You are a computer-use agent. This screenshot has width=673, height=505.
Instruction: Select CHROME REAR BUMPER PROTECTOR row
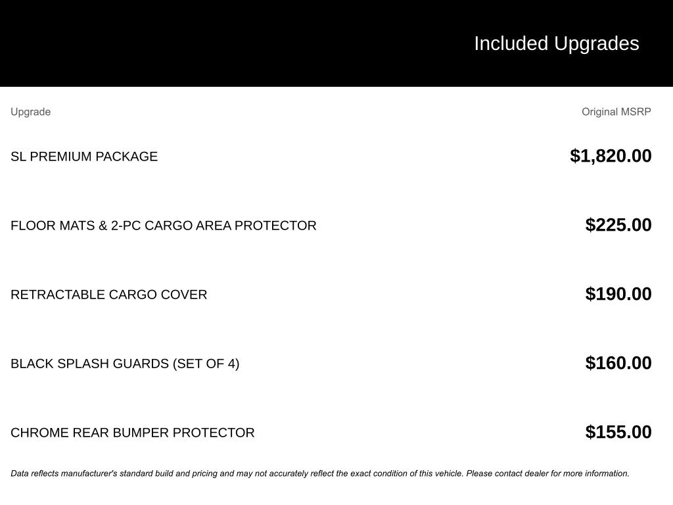coord(331,433)
